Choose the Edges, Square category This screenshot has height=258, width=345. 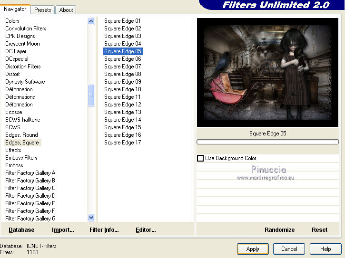pyautogui.click(x=22, y=143)
